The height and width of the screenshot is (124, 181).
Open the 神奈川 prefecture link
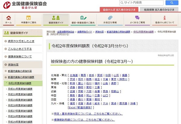[x=123, y=79]
